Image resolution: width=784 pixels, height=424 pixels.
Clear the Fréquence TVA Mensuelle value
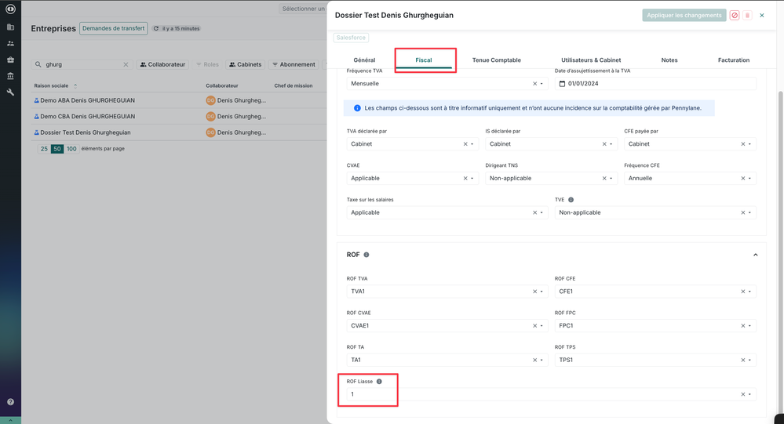click(x=534, y=84)
